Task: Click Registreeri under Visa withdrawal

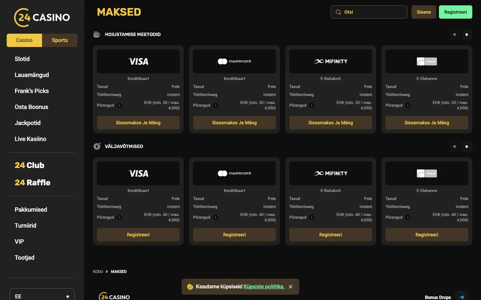Action: 138,235
